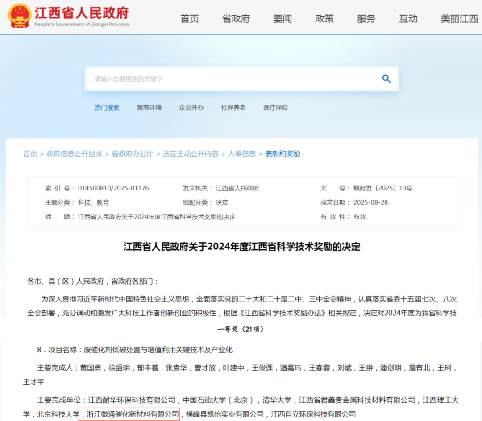Click 江西自立环保科技有限公司 unit name
The image size is (482, 421).
point(313,414)
